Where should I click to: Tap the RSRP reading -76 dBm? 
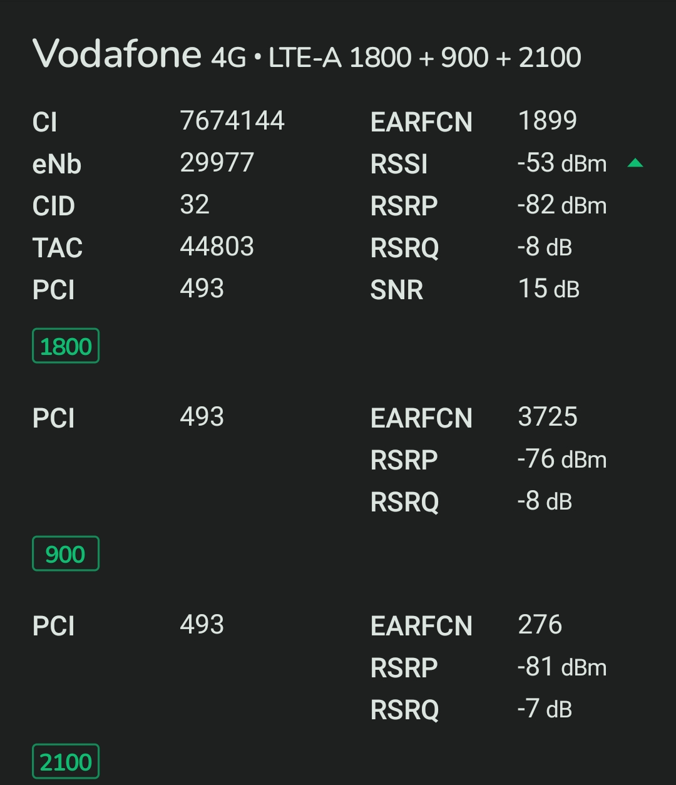[562, 459]
